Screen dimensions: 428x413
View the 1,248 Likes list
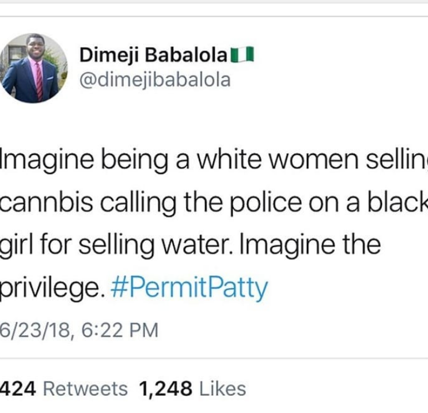[193, 389]
